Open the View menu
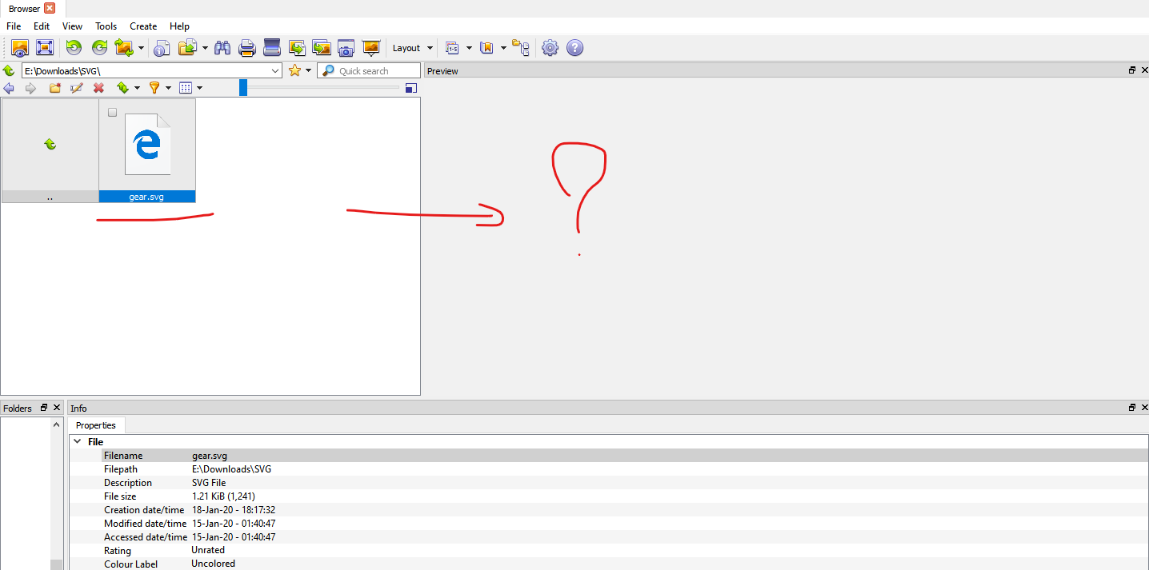This screenshot has width=1149, height=570. [x=72, y=26]
